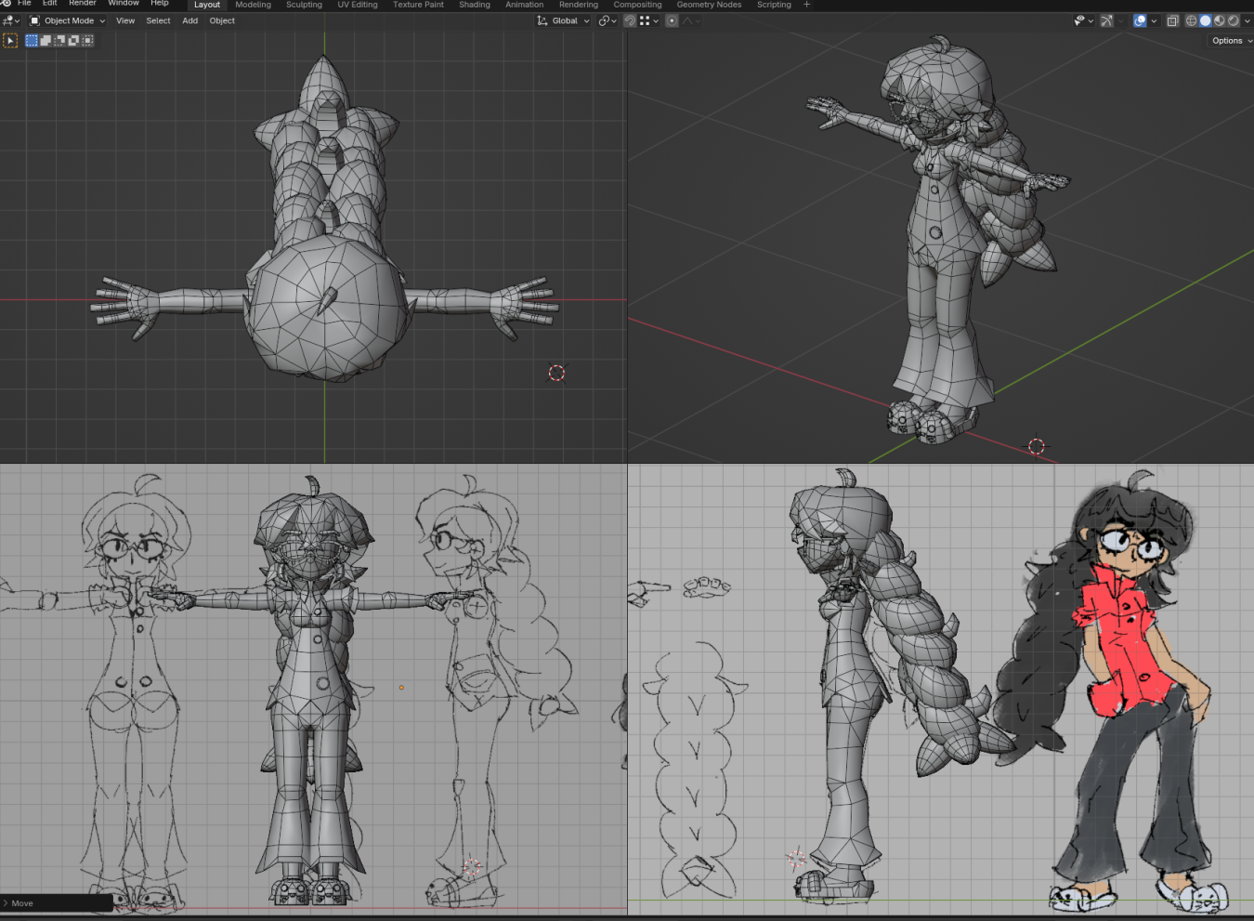The height and width of the screenshot is (921, 1254).
Task: Toggle X-ray mode
Action: tap(1172, 20)
